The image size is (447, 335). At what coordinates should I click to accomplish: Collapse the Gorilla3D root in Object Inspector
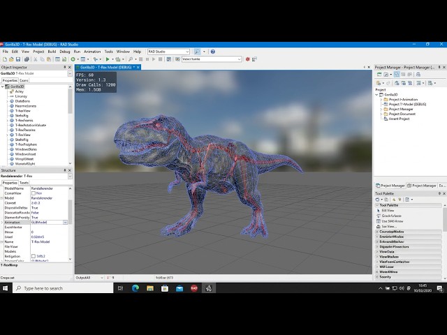pyautogui.click(x=3, y=87)
